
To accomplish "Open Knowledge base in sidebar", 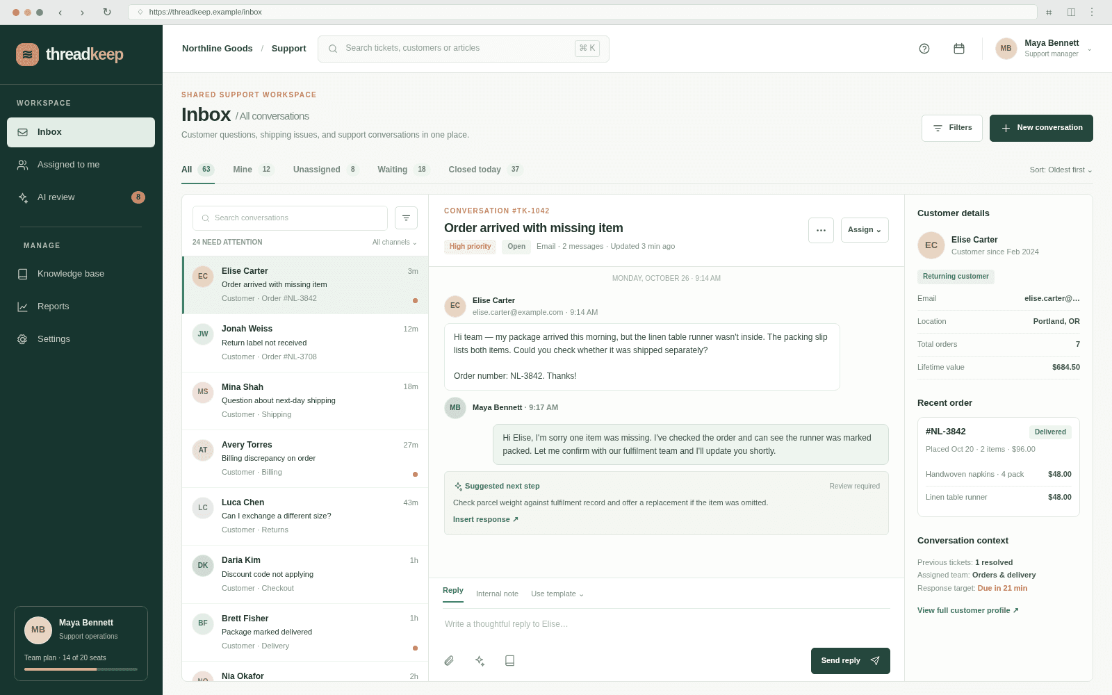I will 81,274.
